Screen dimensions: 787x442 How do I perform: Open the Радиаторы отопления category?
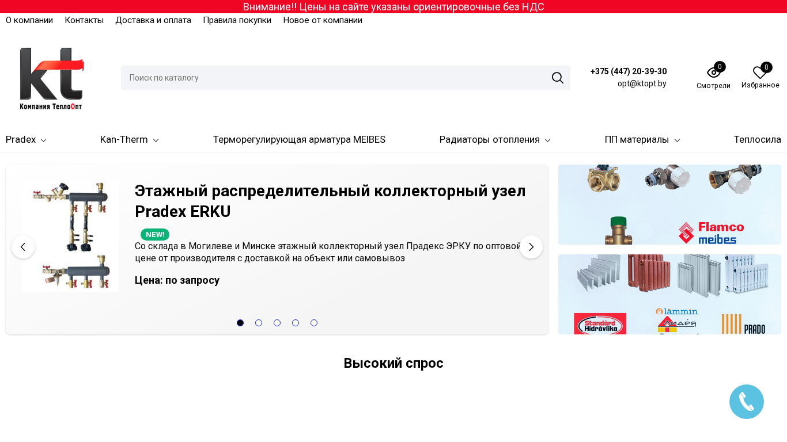click(x=490, y=140)
